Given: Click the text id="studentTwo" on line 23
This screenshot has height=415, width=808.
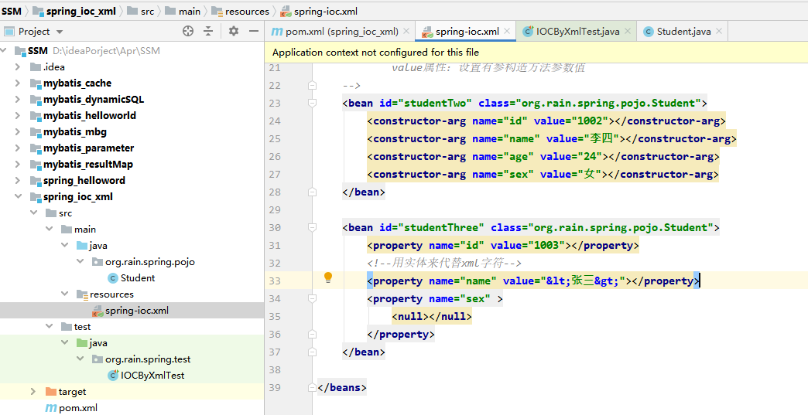Looking at the screenshot, I should point(426,103).
